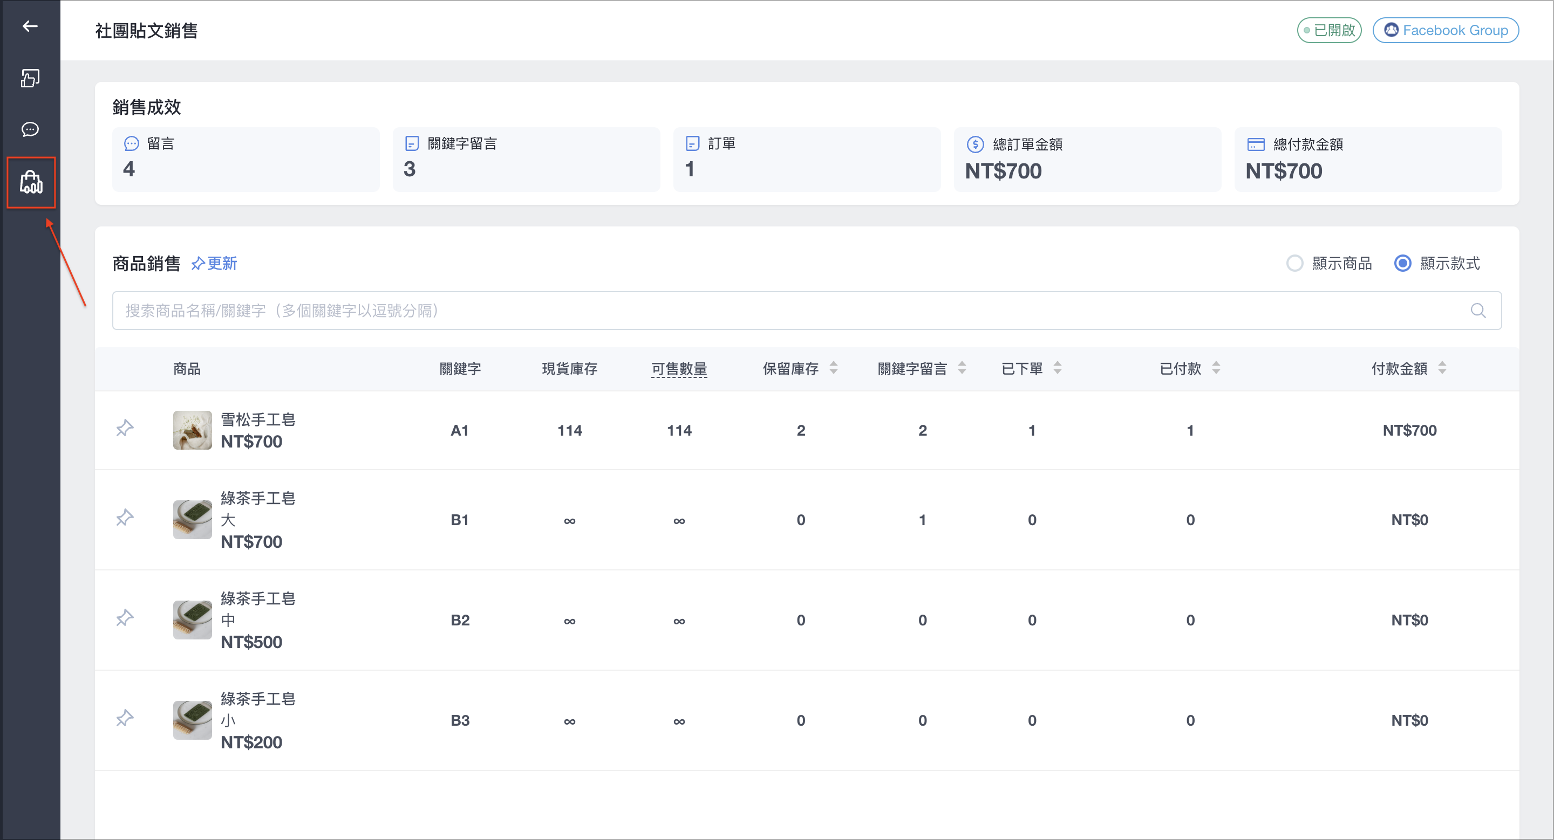The width and height of the screenshot is (1554, 840).
Task: Focus the product keyword search field
Action: point(807,311)
